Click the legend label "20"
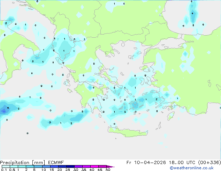The image size is (221, 171). (x=60, y=170)
